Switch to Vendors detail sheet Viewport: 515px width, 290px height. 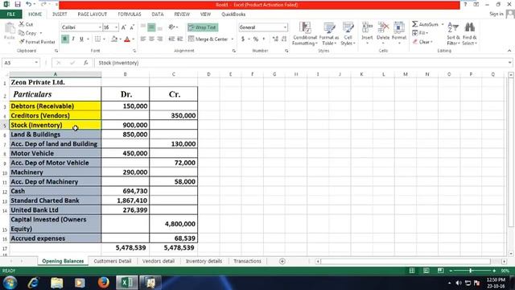pos(159,261)
